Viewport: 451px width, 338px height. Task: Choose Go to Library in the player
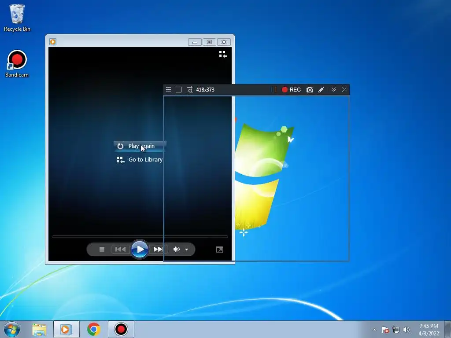coord(140,159)
